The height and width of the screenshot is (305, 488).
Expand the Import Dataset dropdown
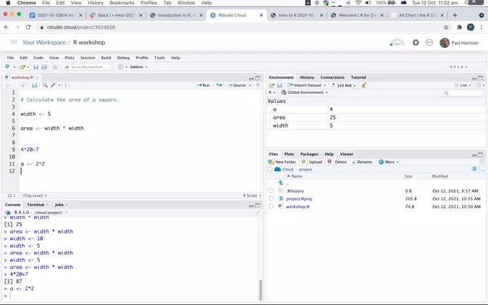pyautogui.click(x=306, y=85)
